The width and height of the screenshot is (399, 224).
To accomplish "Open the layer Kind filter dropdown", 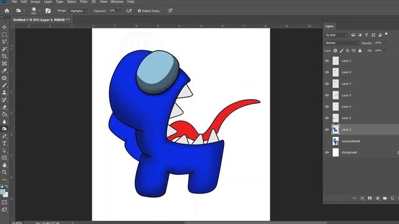I will pos(337,35).
